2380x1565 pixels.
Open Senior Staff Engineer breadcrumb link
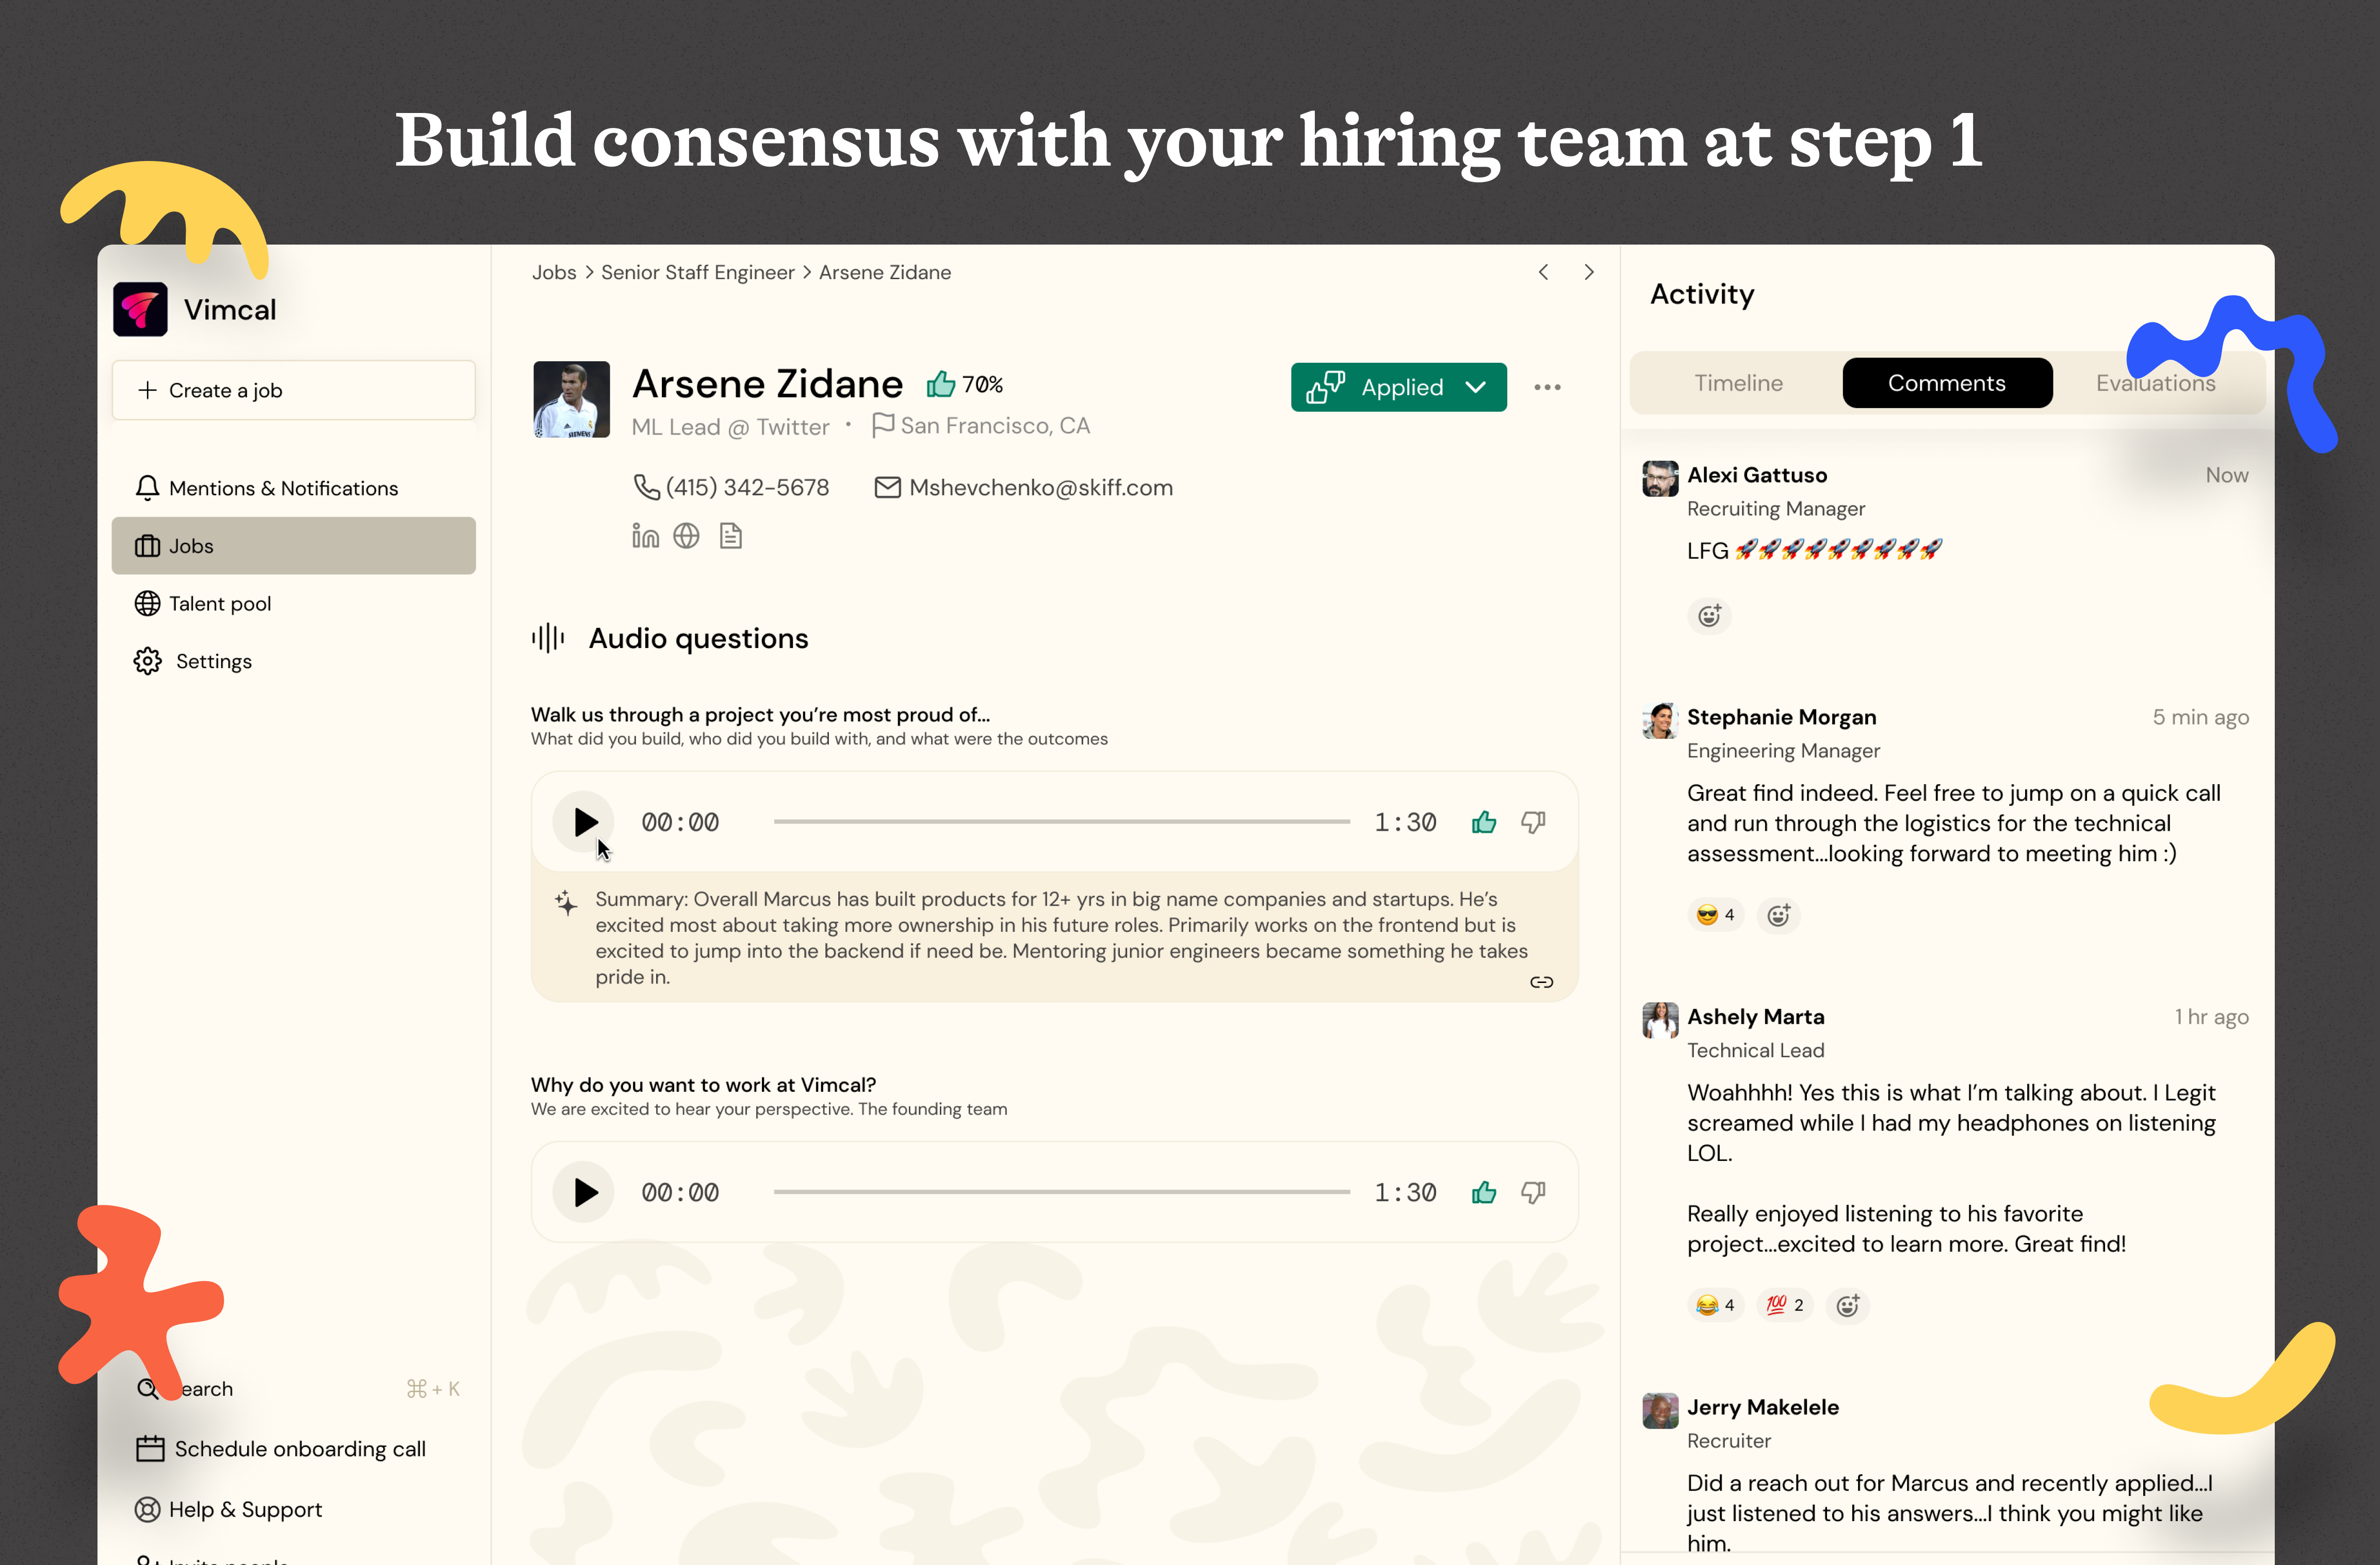click(x=697, y=272)
